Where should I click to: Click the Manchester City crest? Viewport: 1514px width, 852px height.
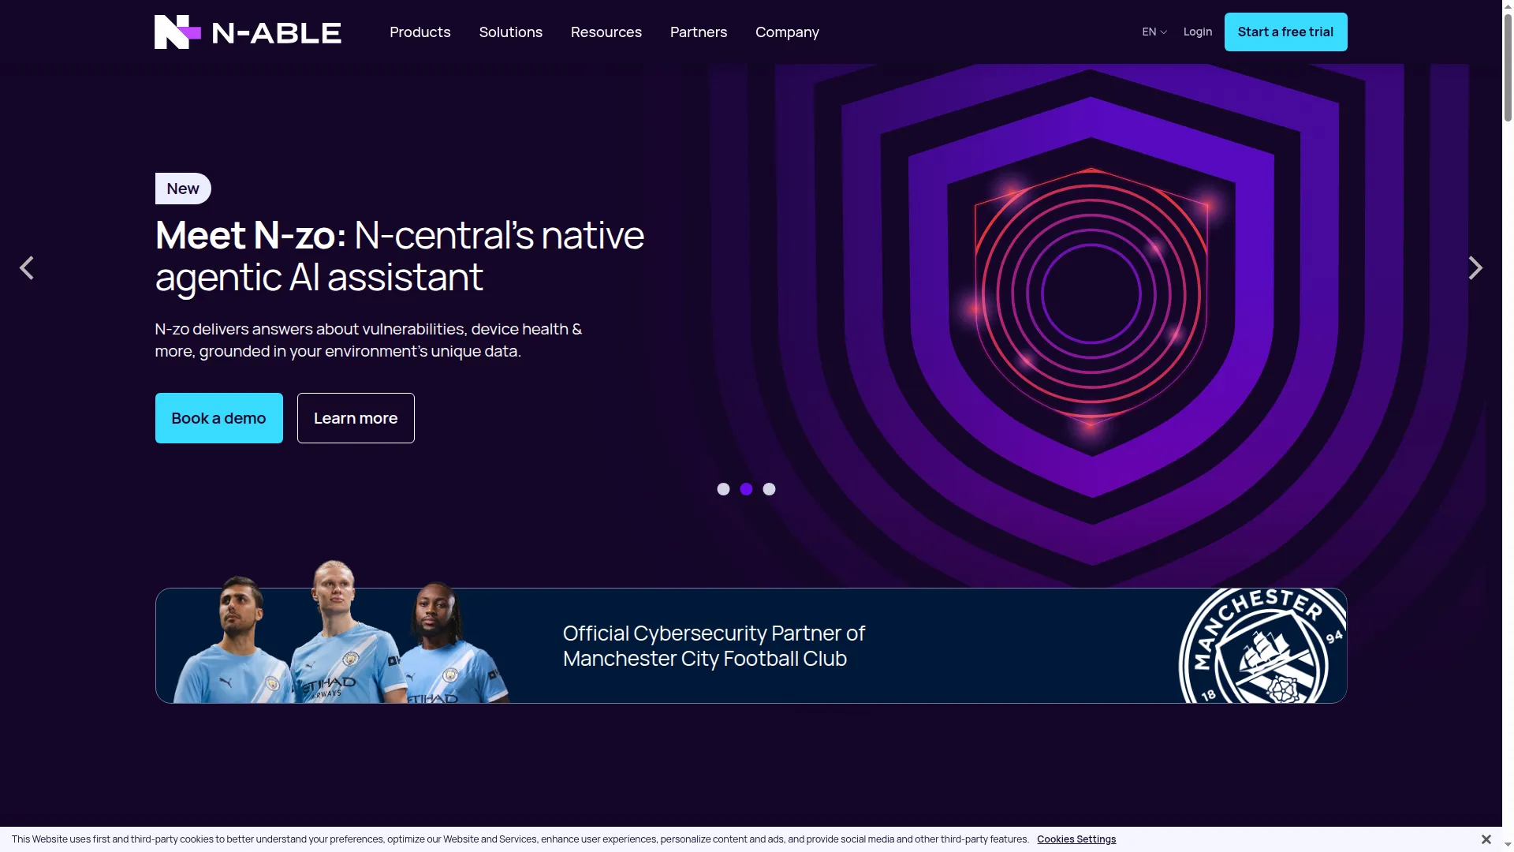1262,646
